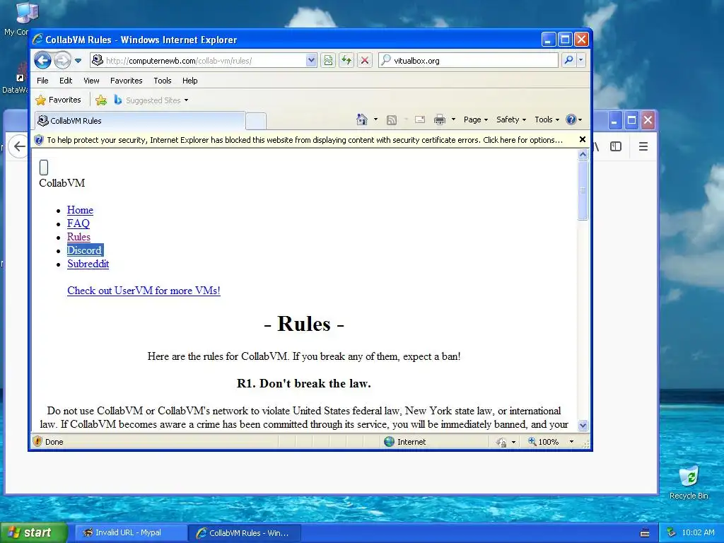Click the broken image placeholder above CollabVM
This screenshot has width=724, height=543.
[44, 168]
